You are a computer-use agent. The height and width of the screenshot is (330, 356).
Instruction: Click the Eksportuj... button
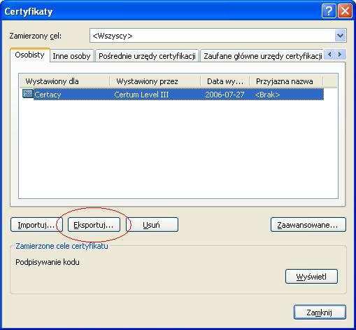click(94, 225)
